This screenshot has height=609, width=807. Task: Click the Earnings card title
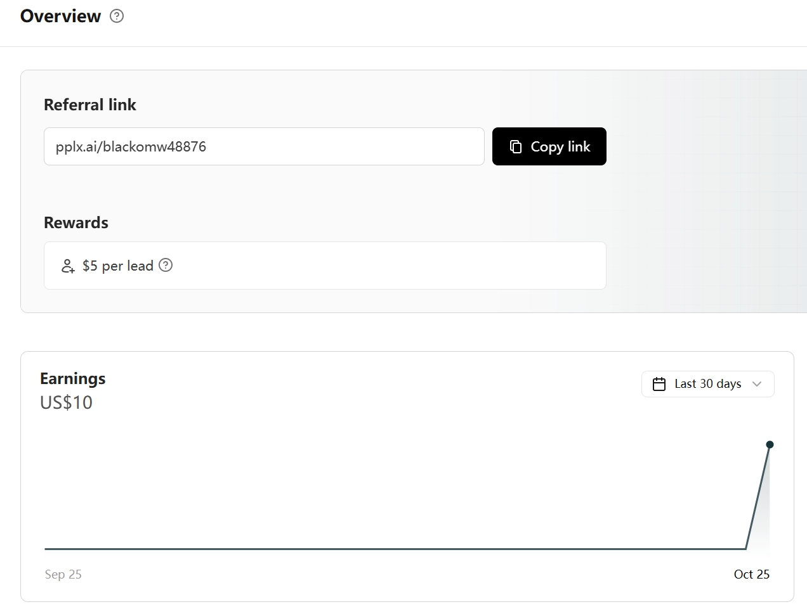[x=72, y=378]
